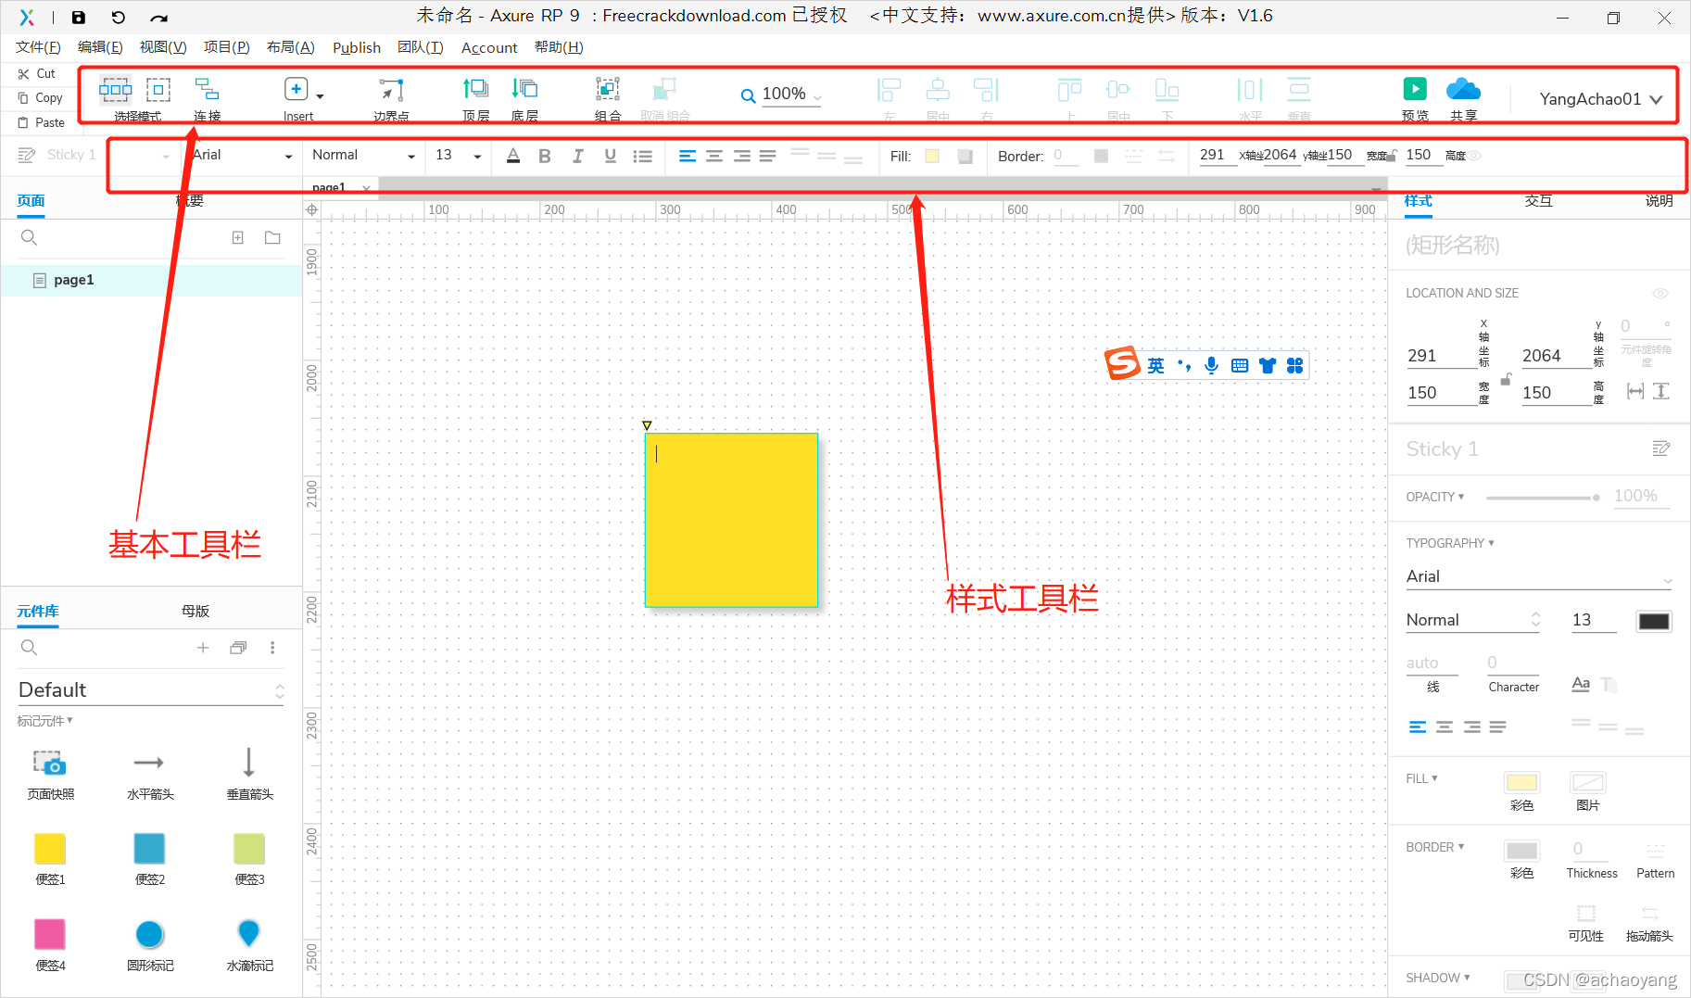
Task: Click the 组合 group icon
Action: pyautogui.click(x=607, y=89)
